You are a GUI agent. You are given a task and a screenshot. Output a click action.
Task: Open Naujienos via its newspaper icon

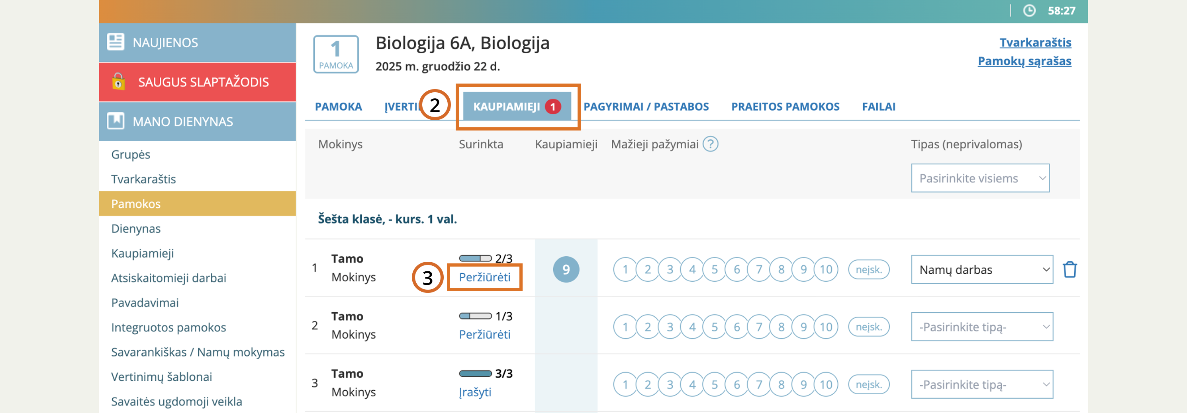coord(116,42)
